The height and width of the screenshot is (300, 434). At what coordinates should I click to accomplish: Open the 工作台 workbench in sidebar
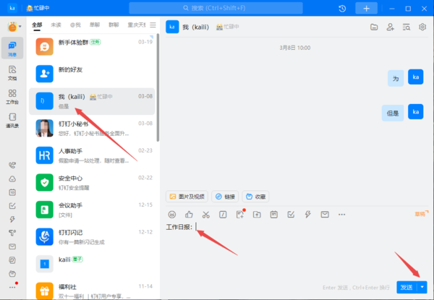(x=12, y=96)
